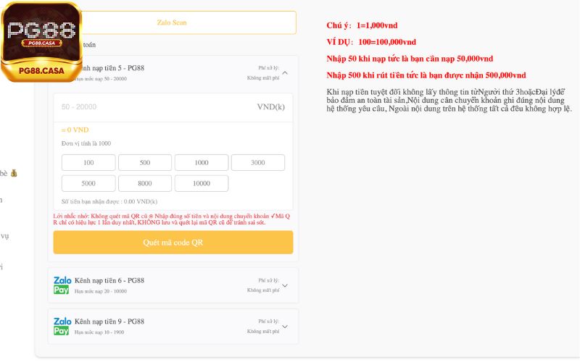Choose the 10000 quick amount

pos(202,184)
